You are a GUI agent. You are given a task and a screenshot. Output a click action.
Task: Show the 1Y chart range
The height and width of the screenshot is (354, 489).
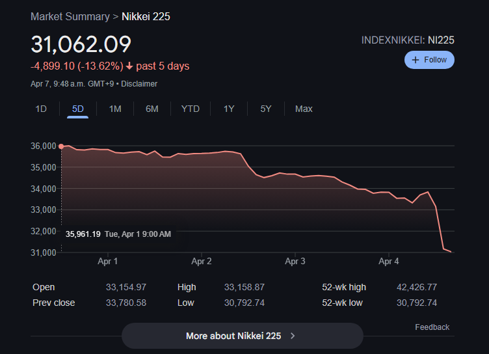tap(229, 109)
